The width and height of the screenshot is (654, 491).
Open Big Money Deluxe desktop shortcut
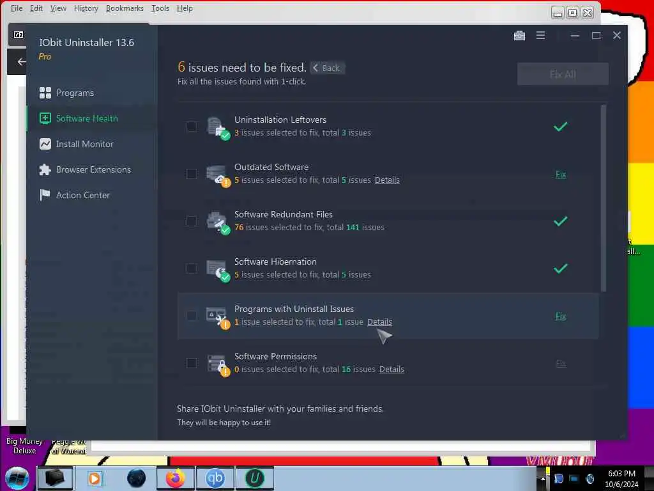click(x=24, y=446)
